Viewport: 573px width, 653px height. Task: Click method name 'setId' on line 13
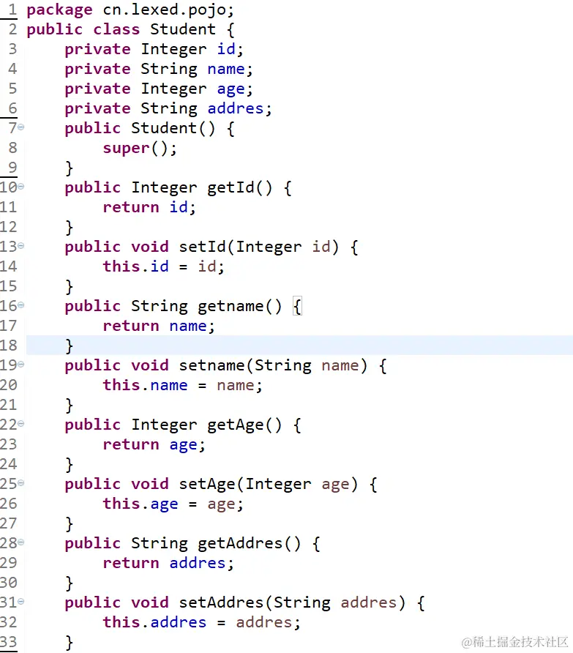click(x=203, y=247)
